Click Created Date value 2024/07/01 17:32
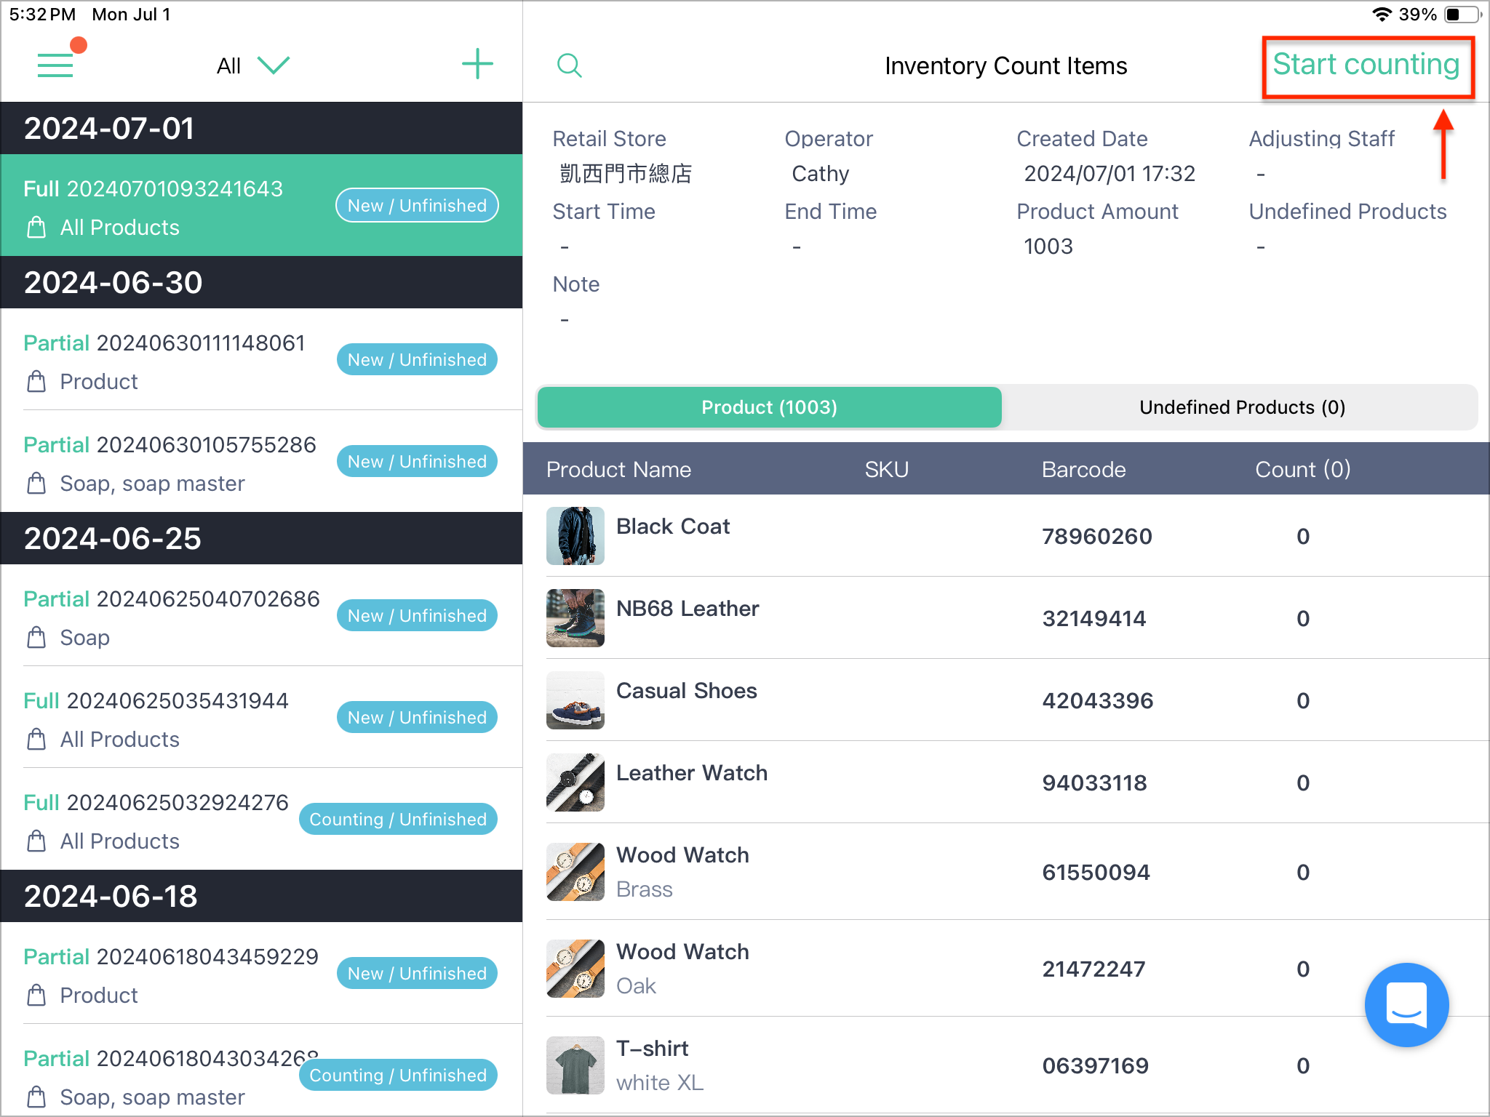 point(1109,174)
